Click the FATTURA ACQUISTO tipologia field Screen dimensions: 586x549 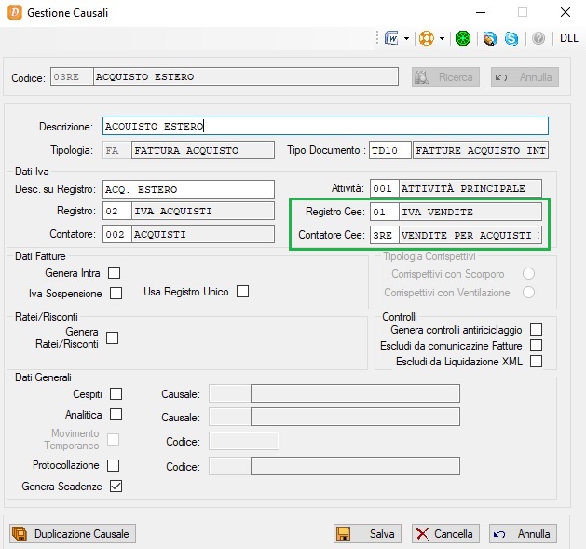203,150
